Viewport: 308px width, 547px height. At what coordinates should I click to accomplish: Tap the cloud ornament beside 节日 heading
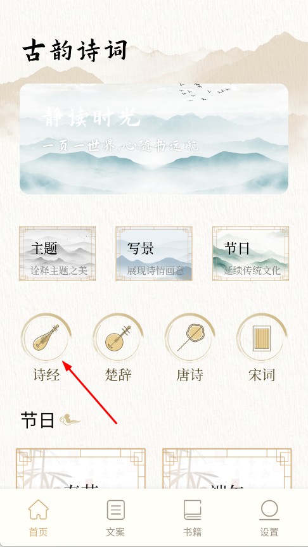click(x=70, y=420)
